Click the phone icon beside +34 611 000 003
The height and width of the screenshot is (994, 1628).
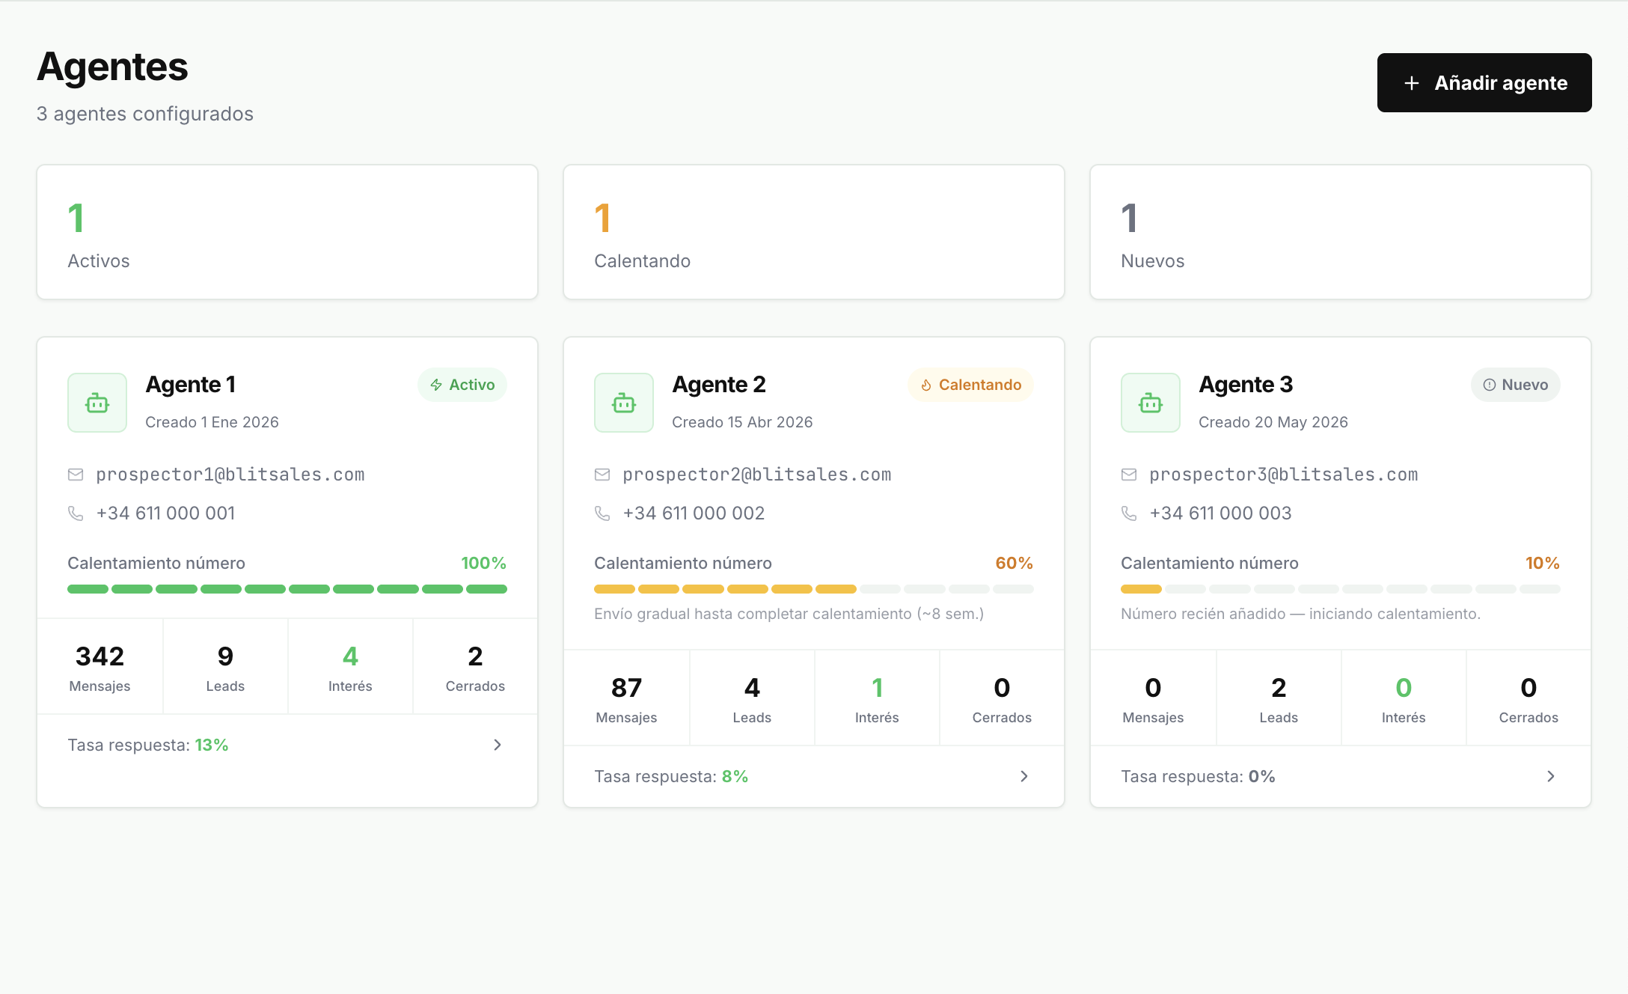1129,513
